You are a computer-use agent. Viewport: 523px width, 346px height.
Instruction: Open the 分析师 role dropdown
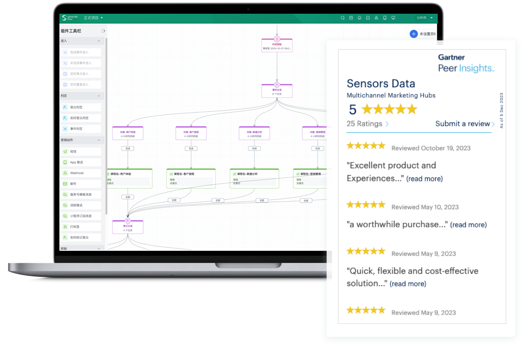pyautogui.click(x=424, y=18)
